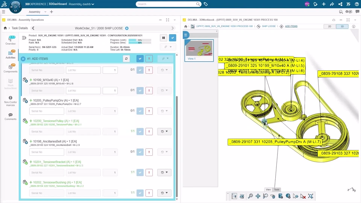Open history dropdown for 10200_TensionerPulley

(x=164, y=132)
